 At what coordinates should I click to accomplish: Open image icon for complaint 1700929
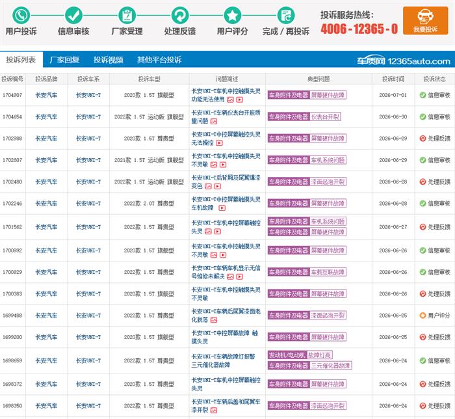click(230, 277)
